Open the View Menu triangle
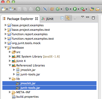Viewport: 102px width, 99px height. [x=83, y=17]
